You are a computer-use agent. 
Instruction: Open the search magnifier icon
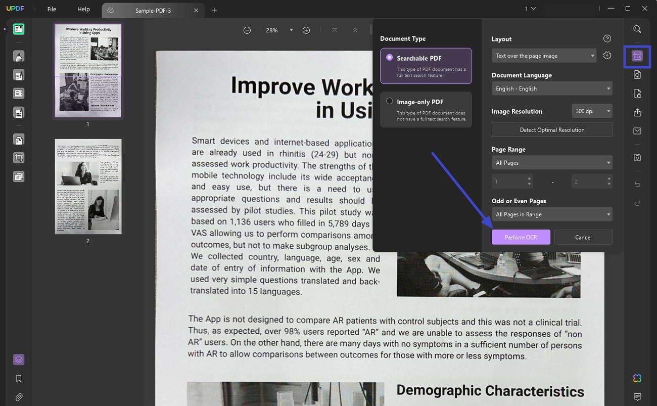[x=637, y=29]
